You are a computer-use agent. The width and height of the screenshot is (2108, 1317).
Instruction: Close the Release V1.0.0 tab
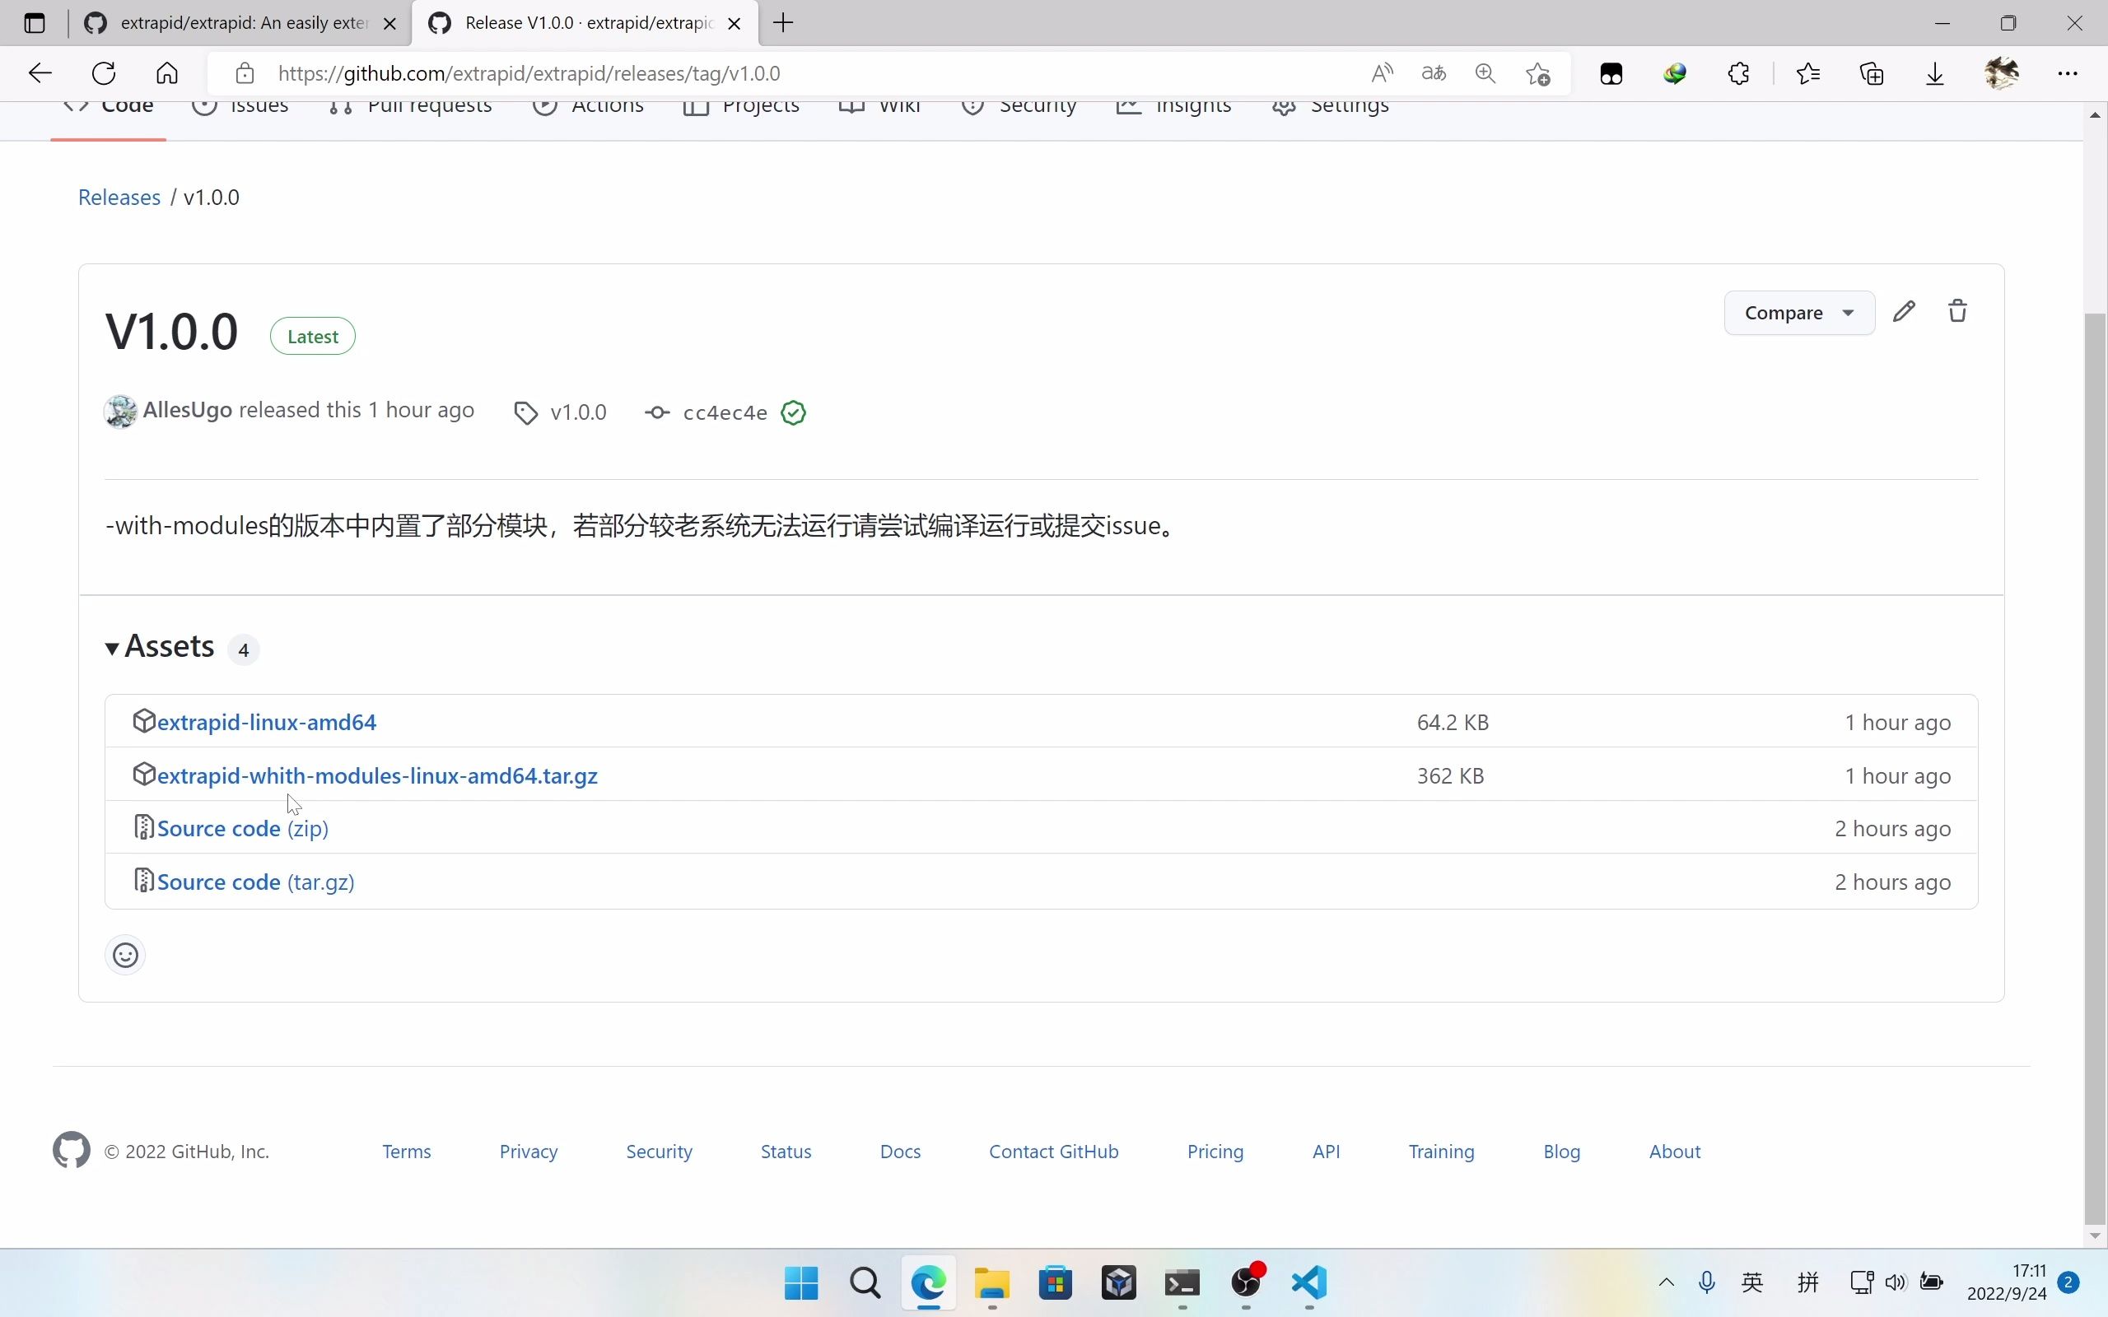point(735,24)
